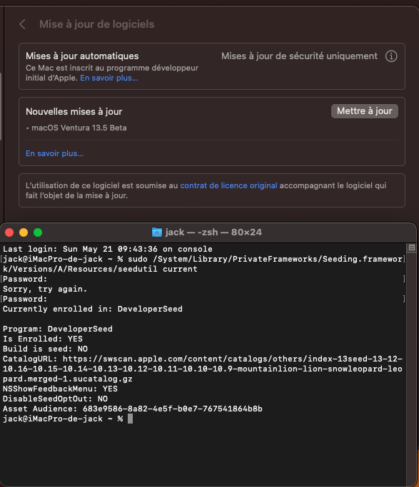419x487 pixels.
Task: Click the folder proxy icon in Terminal title
Action: 156,232
